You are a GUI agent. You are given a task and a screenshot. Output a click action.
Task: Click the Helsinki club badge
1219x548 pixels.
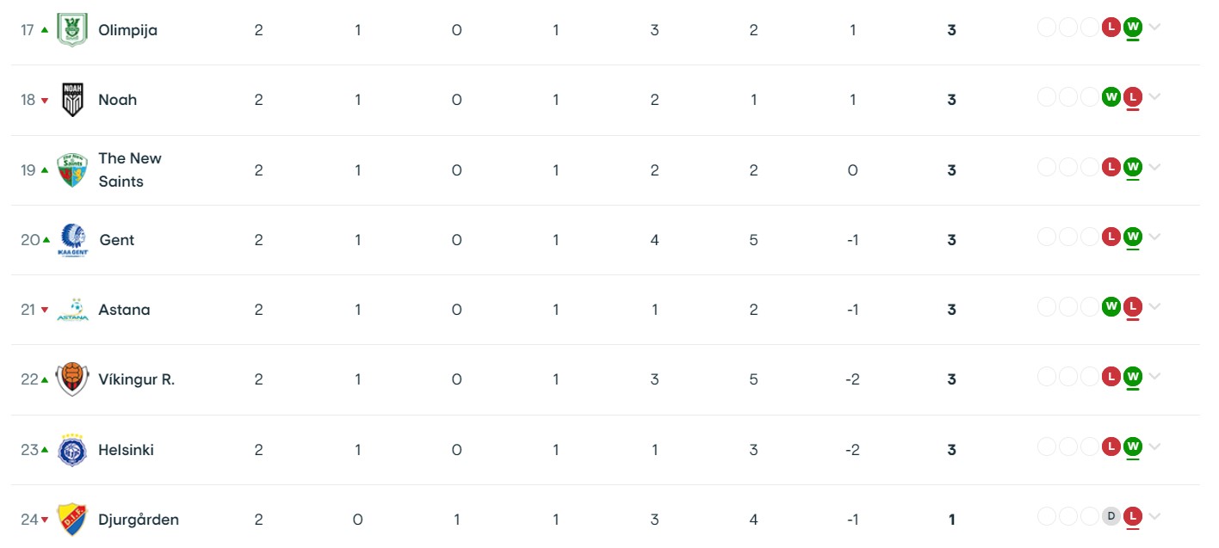point(72,450)
